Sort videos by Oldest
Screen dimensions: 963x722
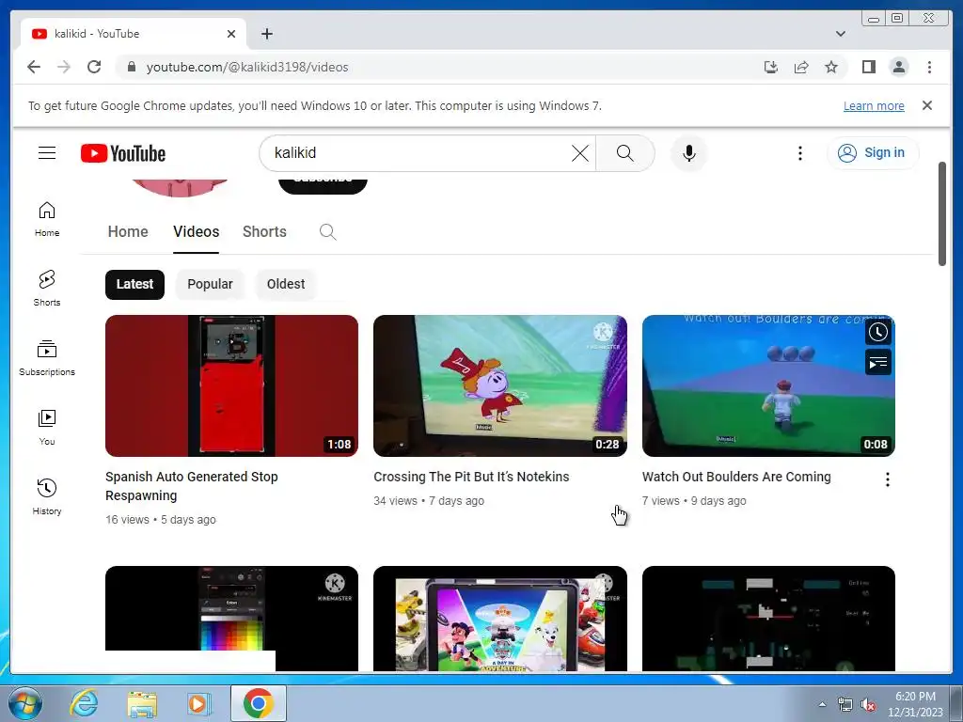tap(286, 284)
